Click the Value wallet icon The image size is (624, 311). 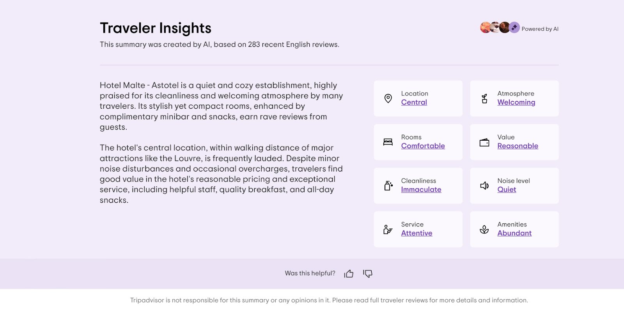pos(484,142)
